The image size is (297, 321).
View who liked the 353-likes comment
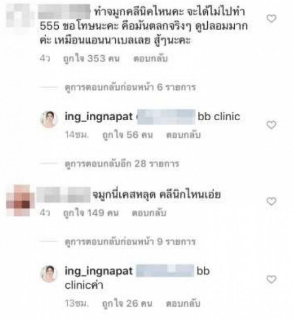point(91,58)
